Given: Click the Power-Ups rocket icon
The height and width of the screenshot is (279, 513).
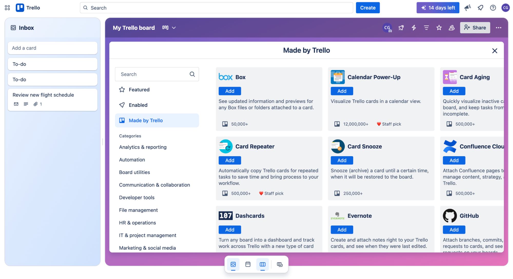Looking at the screenshot, I should pyautogui.click(x=401, y=28).
